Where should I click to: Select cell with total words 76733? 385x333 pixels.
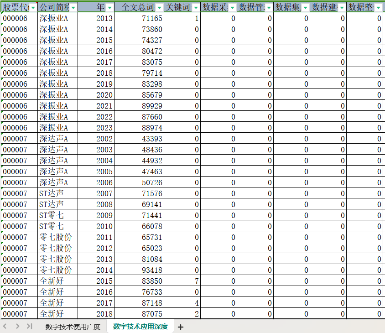139,292
